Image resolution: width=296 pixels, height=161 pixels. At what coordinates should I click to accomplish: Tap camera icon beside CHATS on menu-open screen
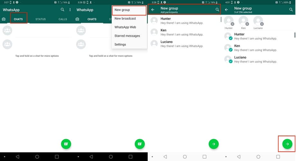coord(77,19)
